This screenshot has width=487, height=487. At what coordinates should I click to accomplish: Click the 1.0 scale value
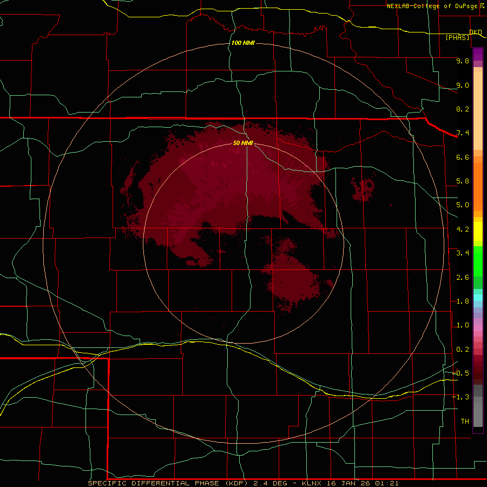tap(463, 325)
